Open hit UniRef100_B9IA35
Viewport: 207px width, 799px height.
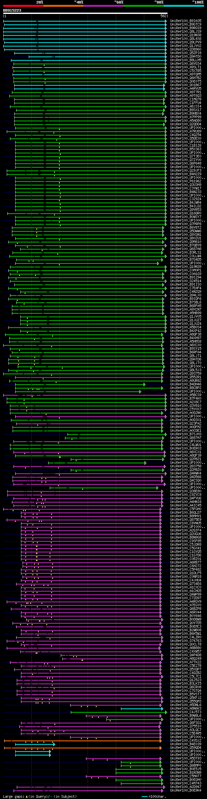pos(186,21)
